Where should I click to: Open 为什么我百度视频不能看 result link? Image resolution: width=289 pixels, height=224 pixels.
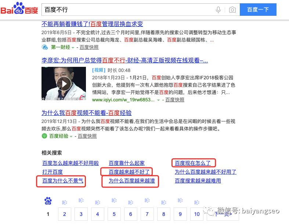click(x=86, y=113)
